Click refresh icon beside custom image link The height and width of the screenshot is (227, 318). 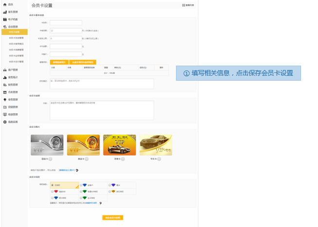tap(77, 170)
